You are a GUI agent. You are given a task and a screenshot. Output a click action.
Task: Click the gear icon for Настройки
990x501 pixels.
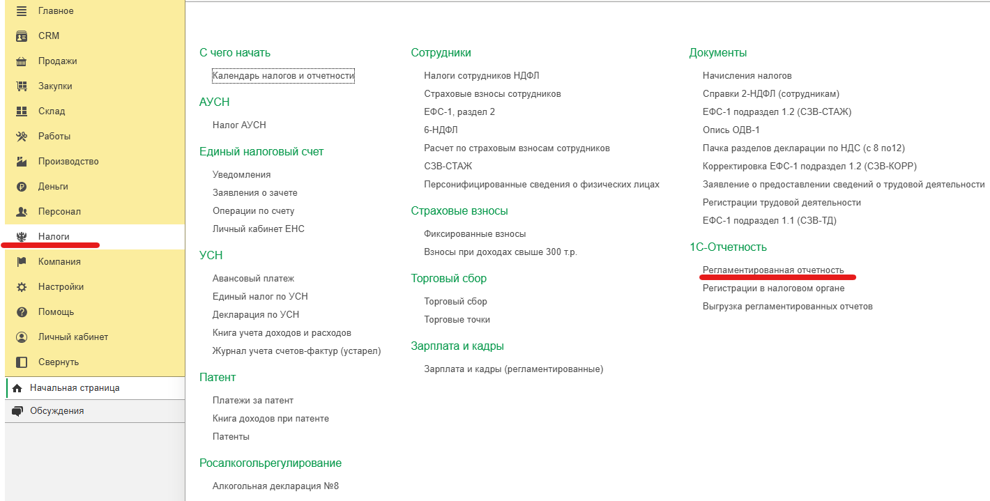click(22, 287)
